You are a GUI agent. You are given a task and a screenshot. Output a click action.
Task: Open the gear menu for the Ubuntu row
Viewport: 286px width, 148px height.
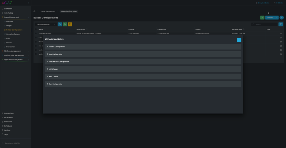[281, 42]
